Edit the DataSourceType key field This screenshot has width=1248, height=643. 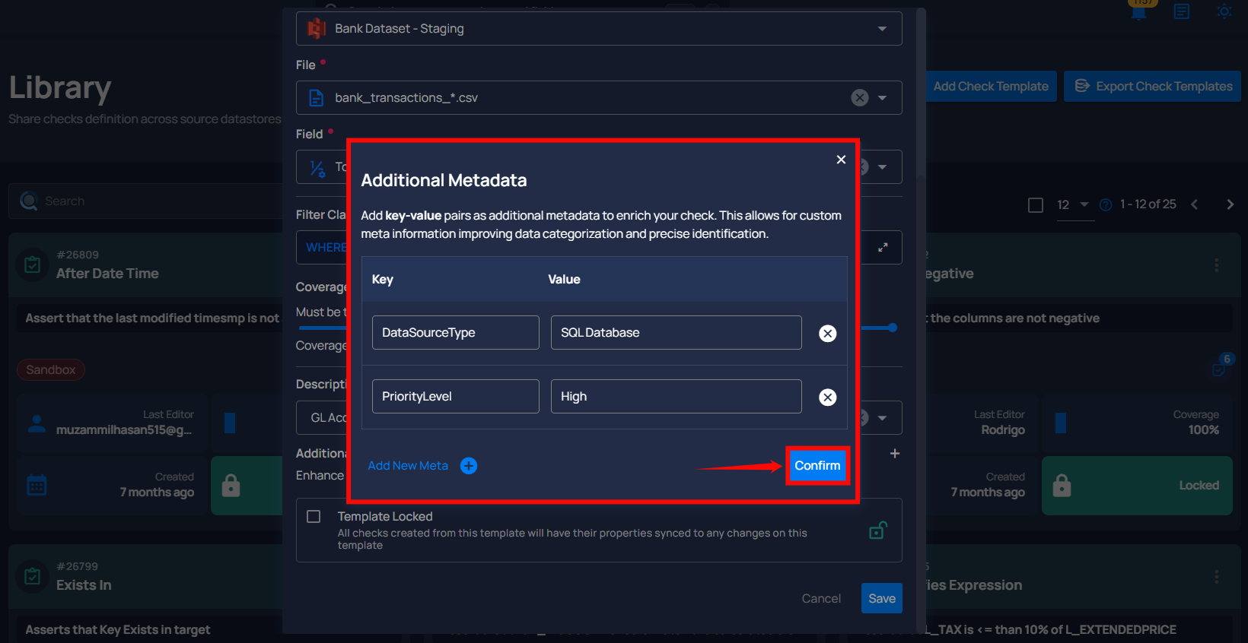click(x=455, y=332)
